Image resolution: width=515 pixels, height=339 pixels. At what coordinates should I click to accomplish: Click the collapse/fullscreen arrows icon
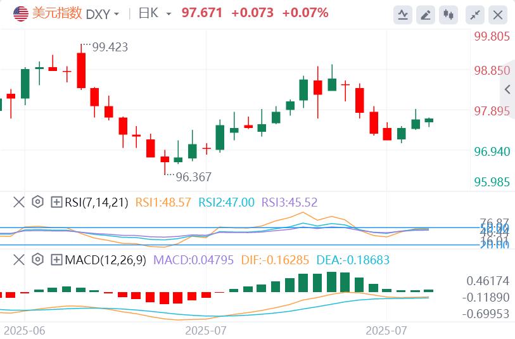pos(475,14)
